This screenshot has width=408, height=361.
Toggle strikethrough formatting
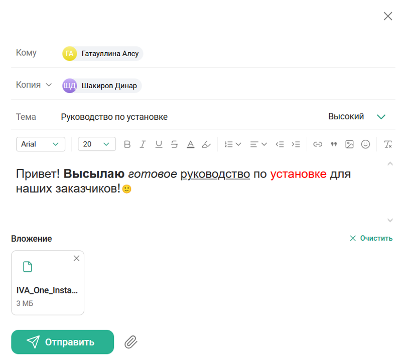(x=174, y=144)
